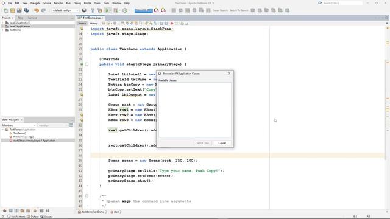Click the texdemo.TextDemo breadcrumb
The height and width of the screenshot is (219, 390).
pos(93,212)
